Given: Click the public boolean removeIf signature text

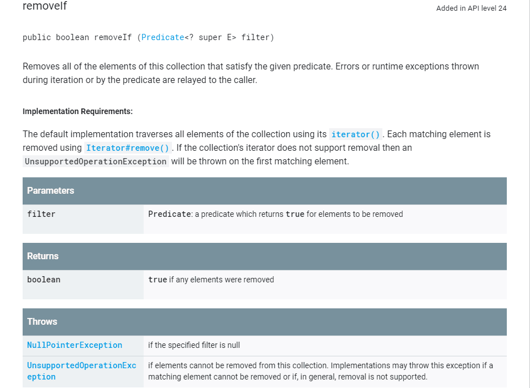Looking at the screenshot, I should click(148, 37).
